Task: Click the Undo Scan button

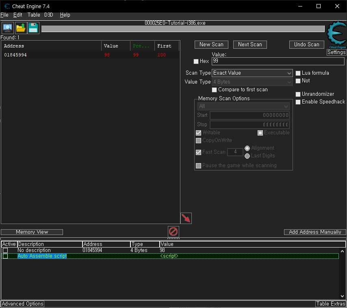Action: click(306, 45)
